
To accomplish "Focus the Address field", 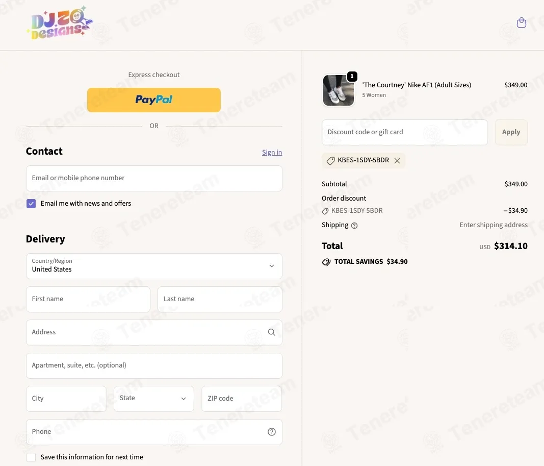I will [154, 332].
